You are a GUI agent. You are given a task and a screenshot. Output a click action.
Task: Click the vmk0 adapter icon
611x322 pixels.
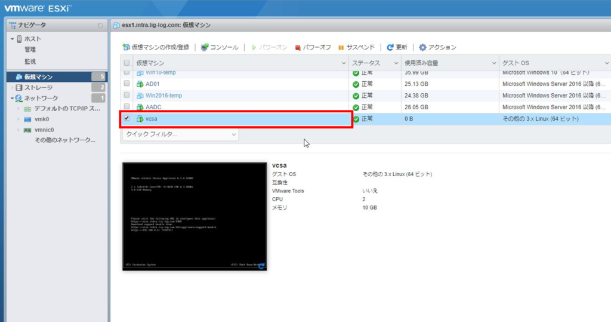pos(27,119)
